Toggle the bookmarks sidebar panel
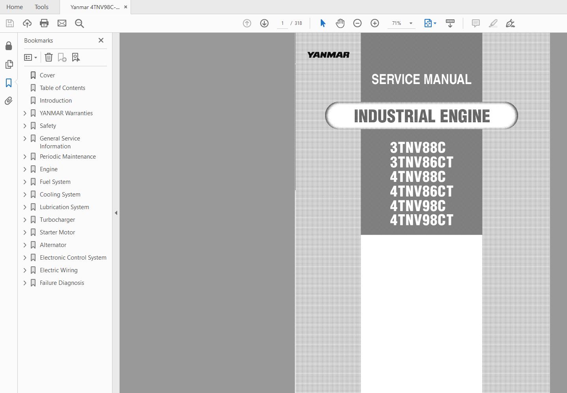567x393 pixels. click(x=9, y=83)
